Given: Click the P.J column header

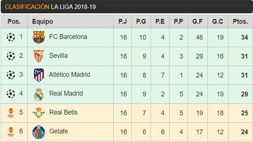Looking at the screenshot, I should tap(123, 22).
